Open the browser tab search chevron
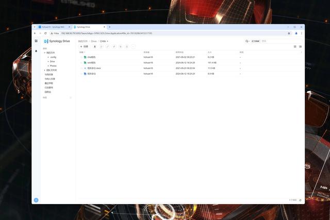The image size is (330, 220). 35,27
